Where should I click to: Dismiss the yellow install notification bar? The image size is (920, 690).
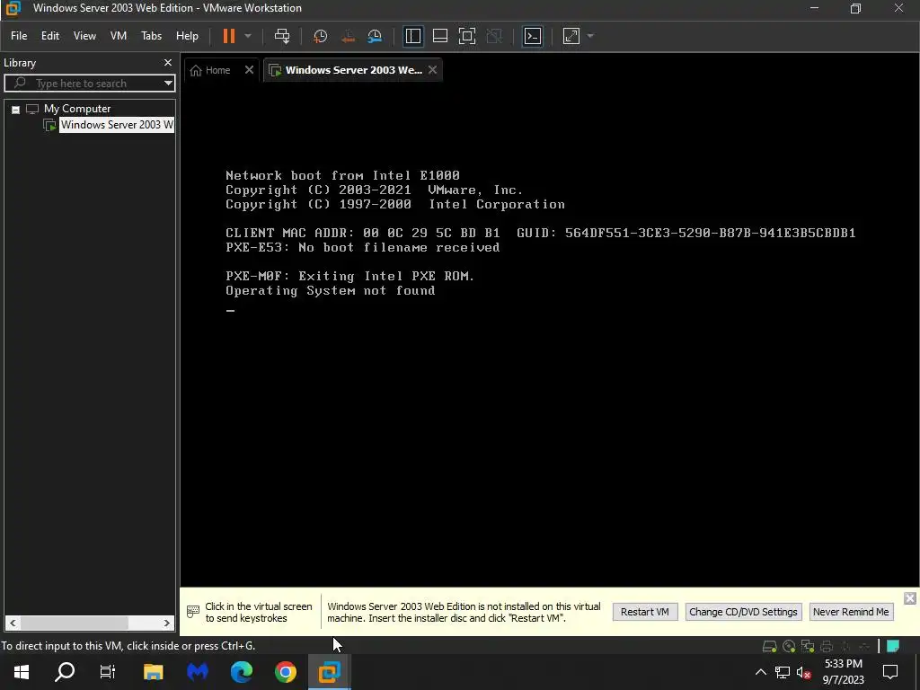point(910,597)
